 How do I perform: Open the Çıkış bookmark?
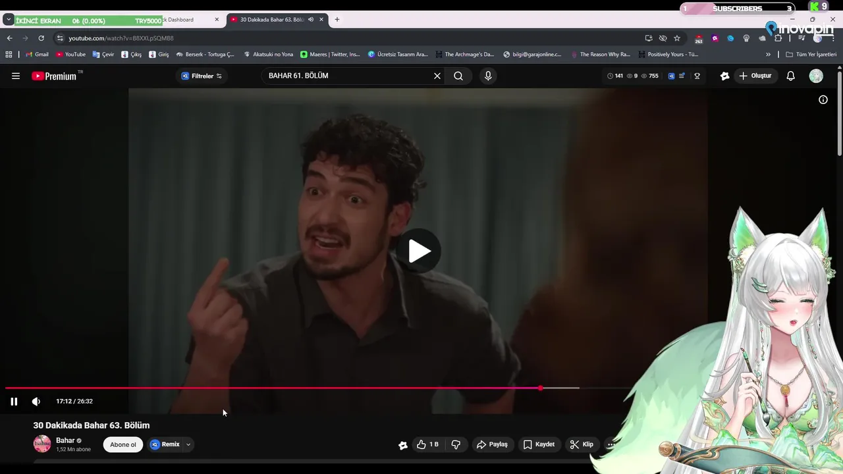131,55
